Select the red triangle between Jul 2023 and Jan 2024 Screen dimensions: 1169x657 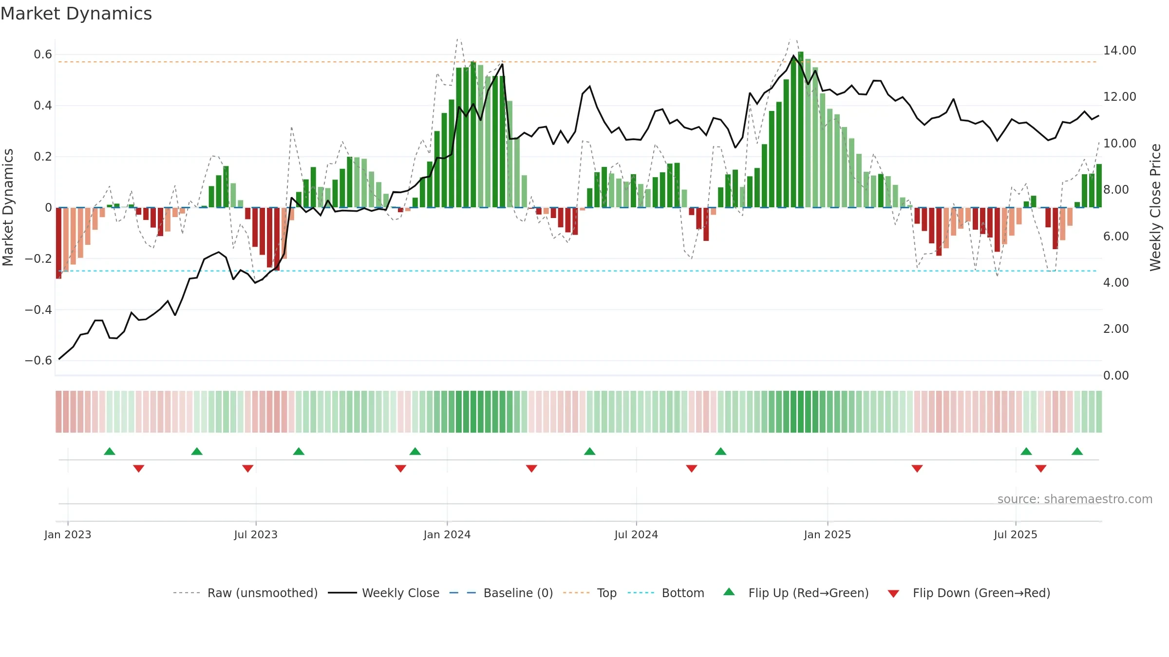point(400,469)
